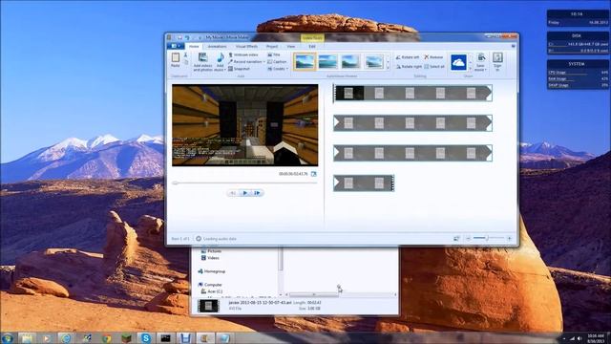Click the Add music note icon
Screen dimensions: 611x344
click(221, 57)
